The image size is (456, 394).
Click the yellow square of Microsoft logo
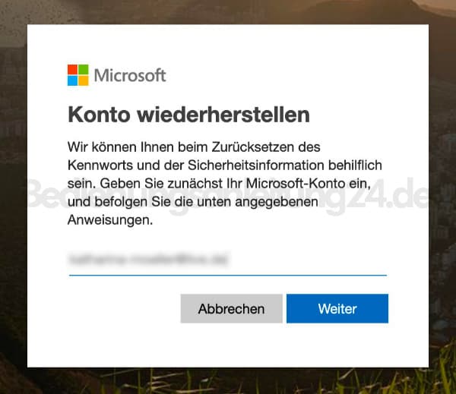tap(84, 80)
